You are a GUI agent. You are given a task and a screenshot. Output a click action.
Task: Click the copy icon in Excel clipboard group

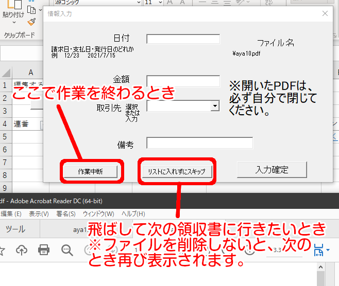(31, 10)
